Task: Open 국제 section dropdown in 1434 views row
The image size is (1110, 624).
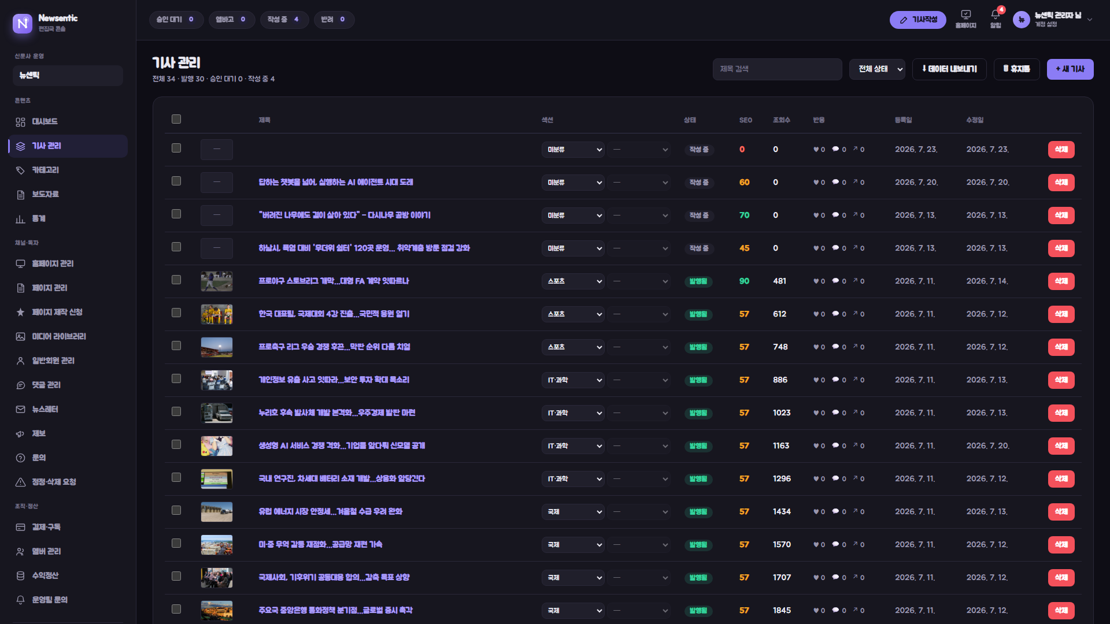Action: click(x=573, y=512)
